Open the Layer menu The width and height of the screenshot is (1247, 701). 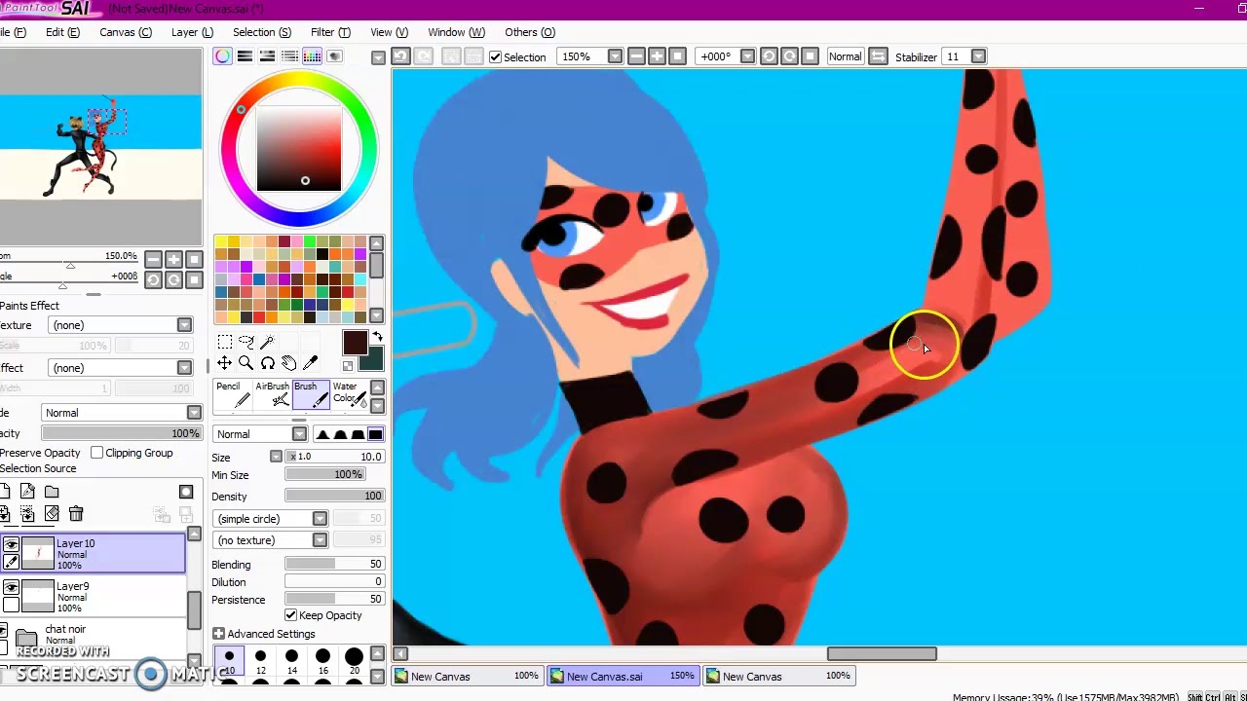click(x=192, y=32)
